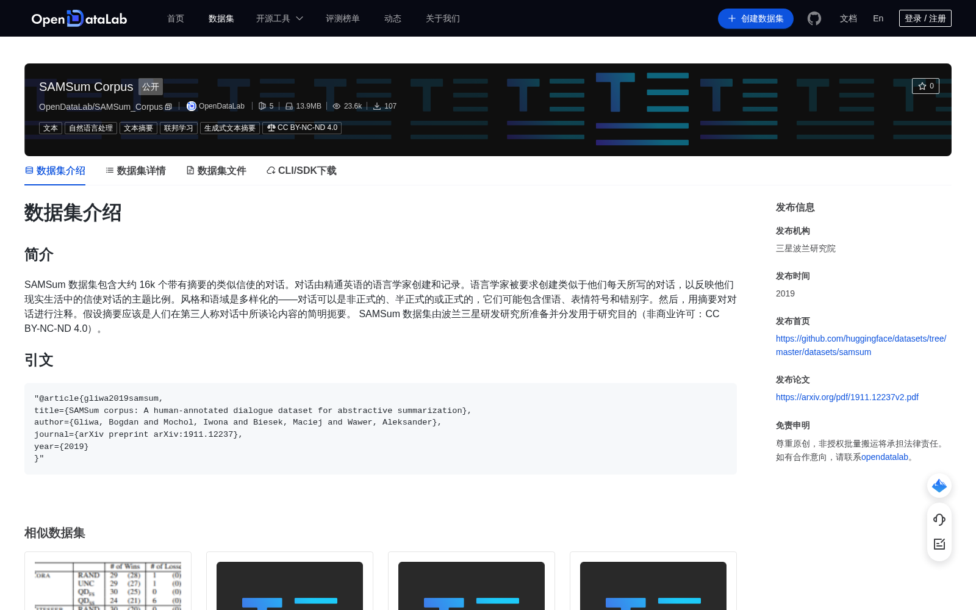Click the 生成式文本摘要 tag
Image resolution: width=976 pixels, height=610 pixels.
[x=230, y=128]
